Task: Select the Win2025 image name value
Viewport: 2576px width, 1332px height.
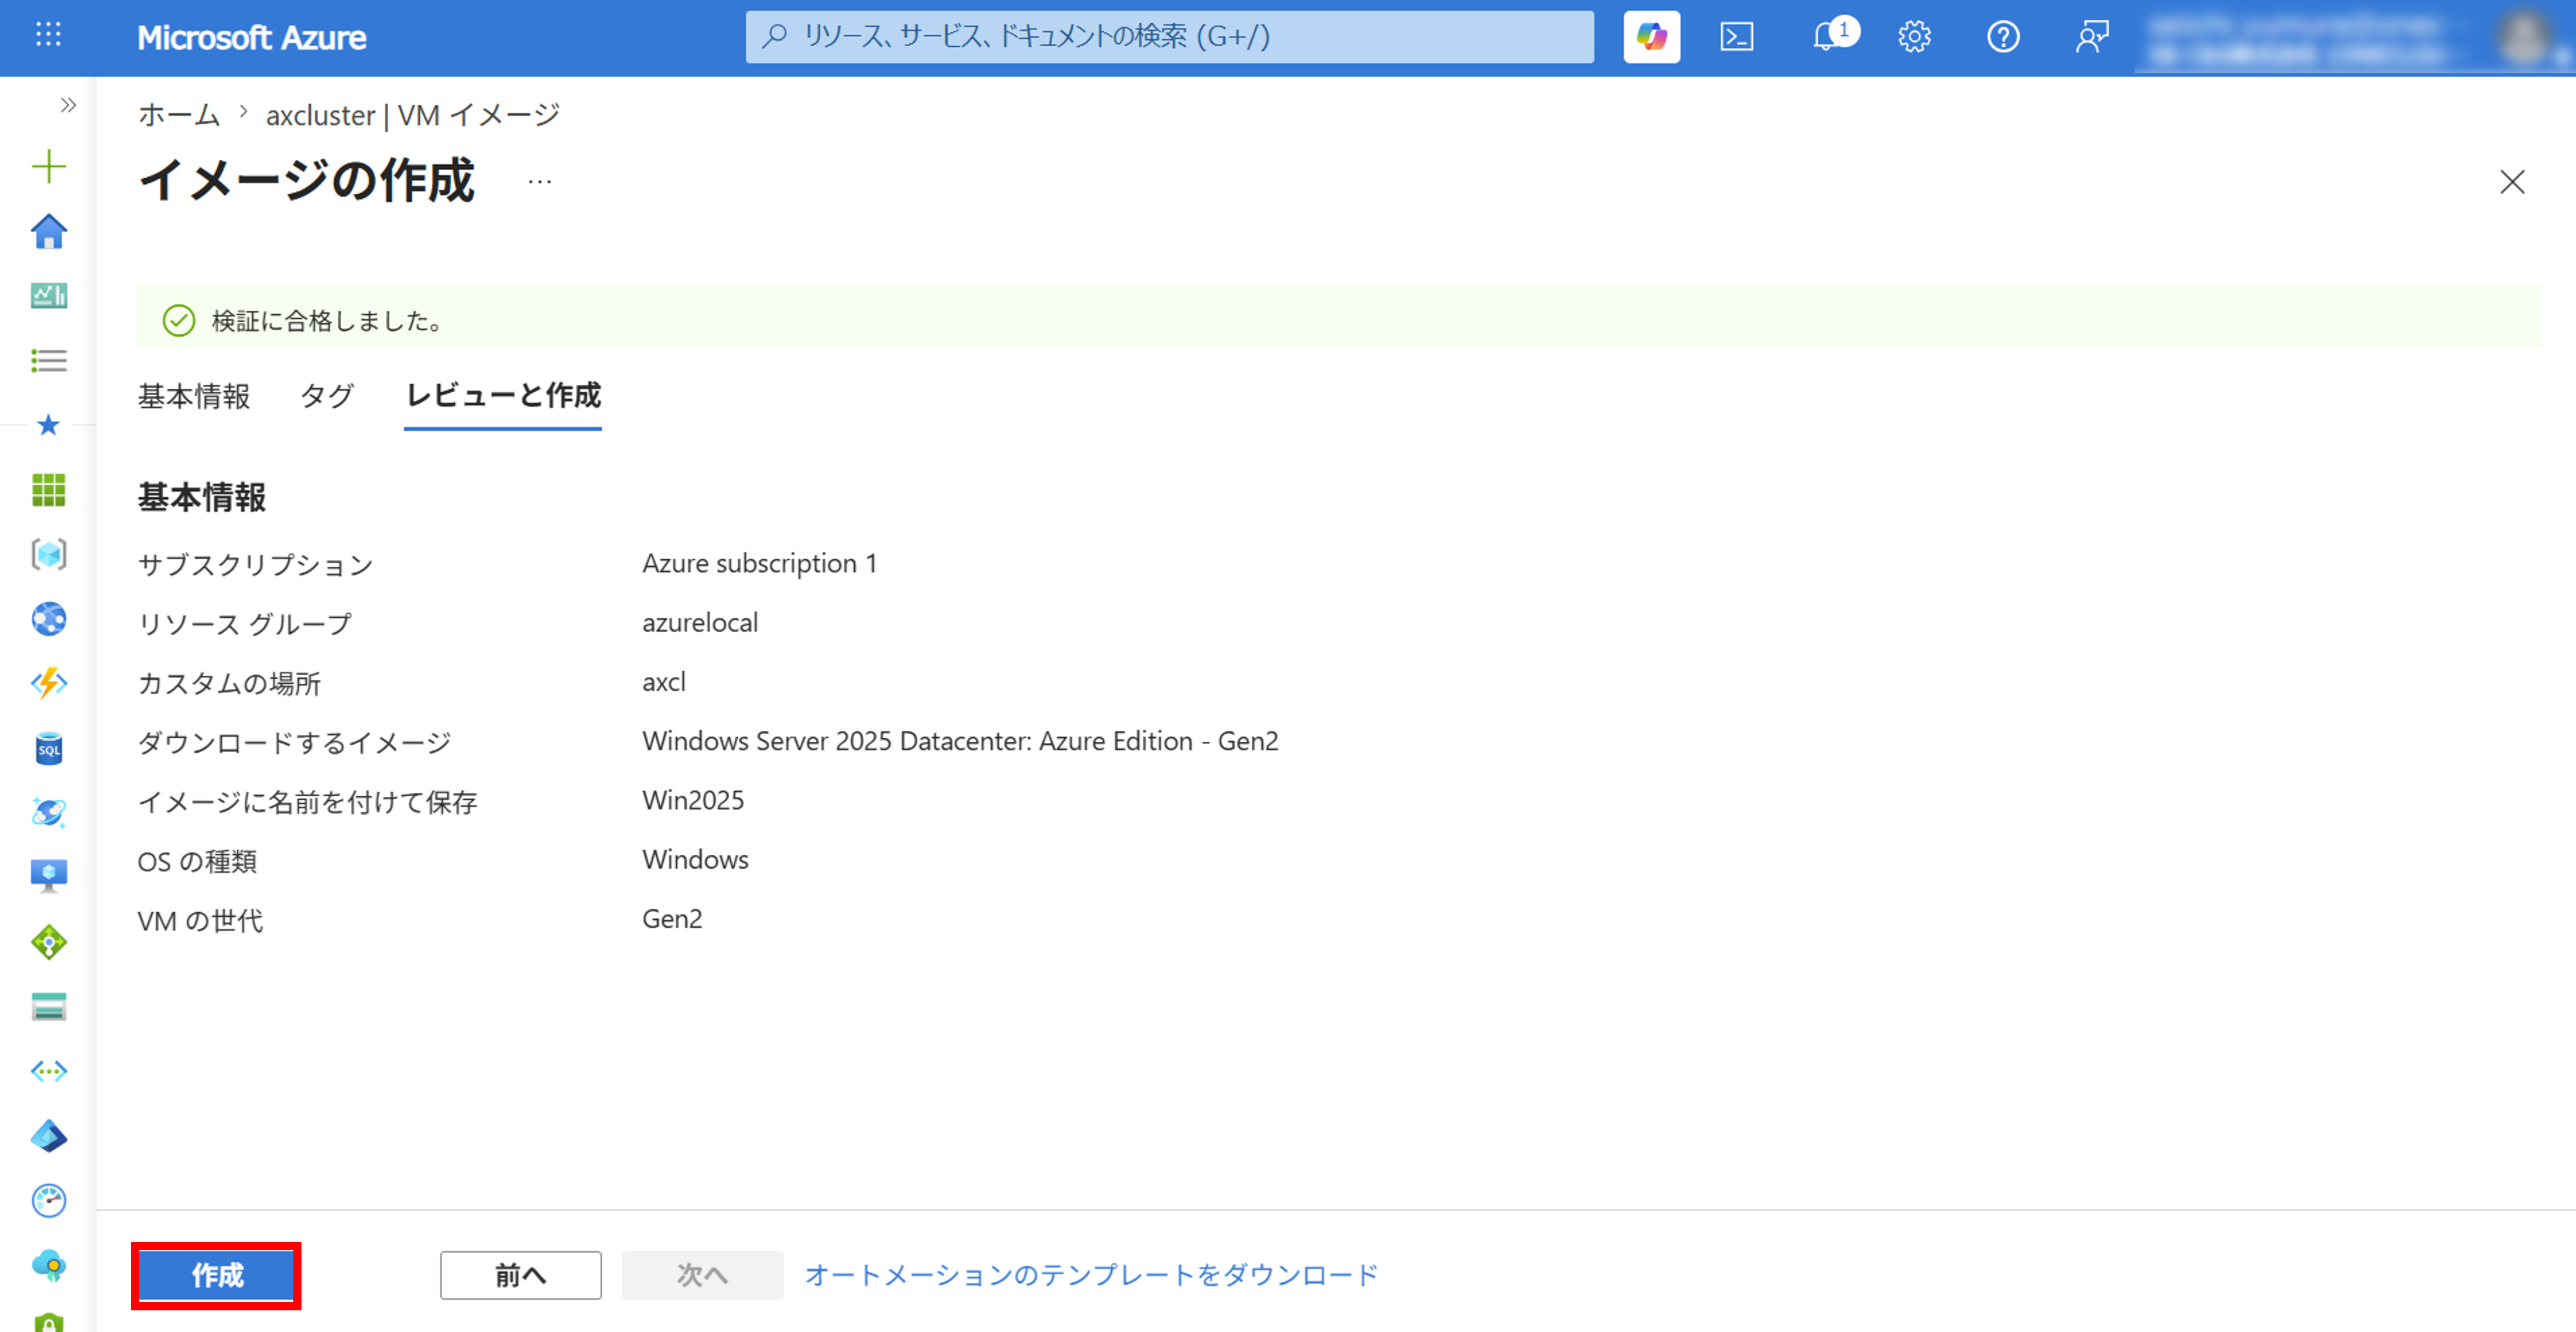Action: click(693, 800)
